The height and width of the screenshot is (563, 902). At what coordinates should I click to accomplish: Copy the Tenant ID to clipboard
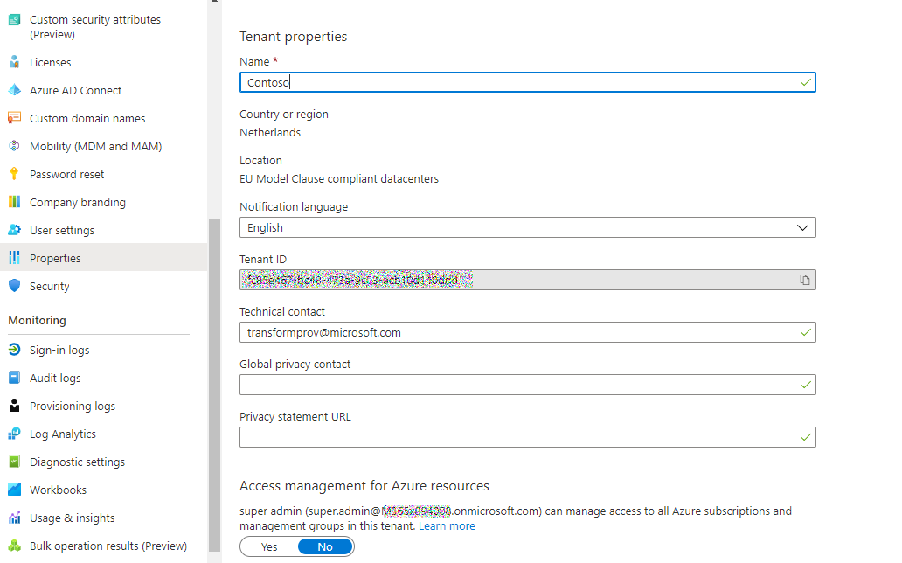[804, 280]
